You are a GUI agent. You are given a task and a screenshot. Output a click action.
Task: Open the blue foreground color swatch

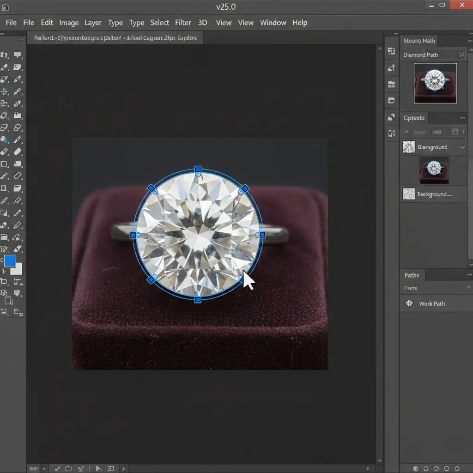(10, 261)
